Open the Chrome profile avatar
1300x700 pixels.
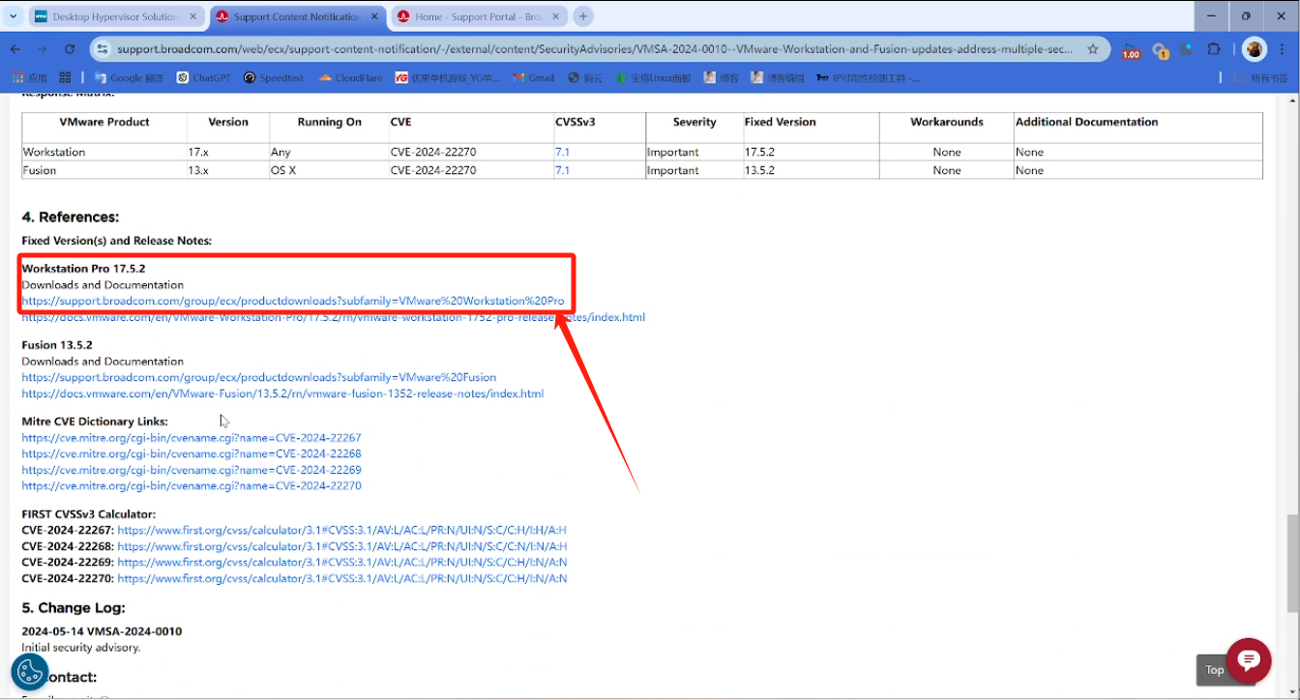tap(1255, 48)
